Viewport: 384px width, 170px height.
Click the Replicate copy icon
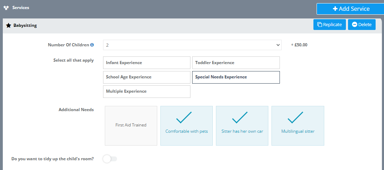pos(319,25)
